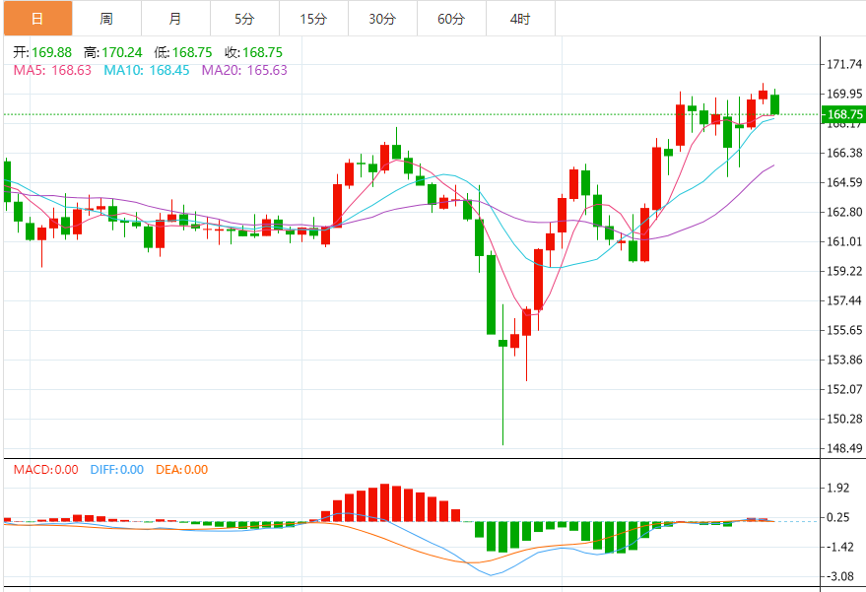Click the DIFF:0.00 indicator label
This screenshot has height=592, width=866.
117,470
